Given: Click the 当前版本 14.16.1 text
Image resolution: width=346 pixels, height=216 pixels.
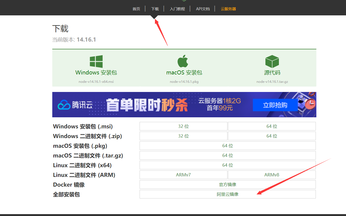Looking at the screenshot, I should (x=74, y=40).
